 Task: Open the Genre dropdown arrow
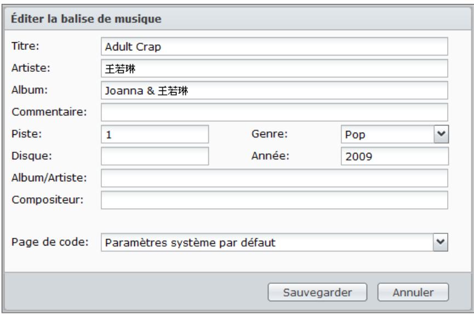click(441, 134)
